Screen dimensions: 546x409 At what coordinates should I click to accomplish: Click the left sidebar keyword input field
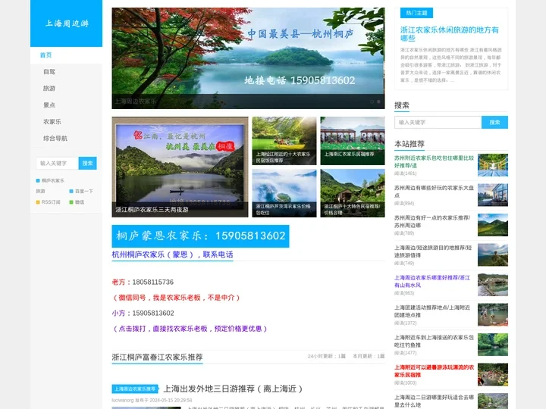tap(57, 163)
